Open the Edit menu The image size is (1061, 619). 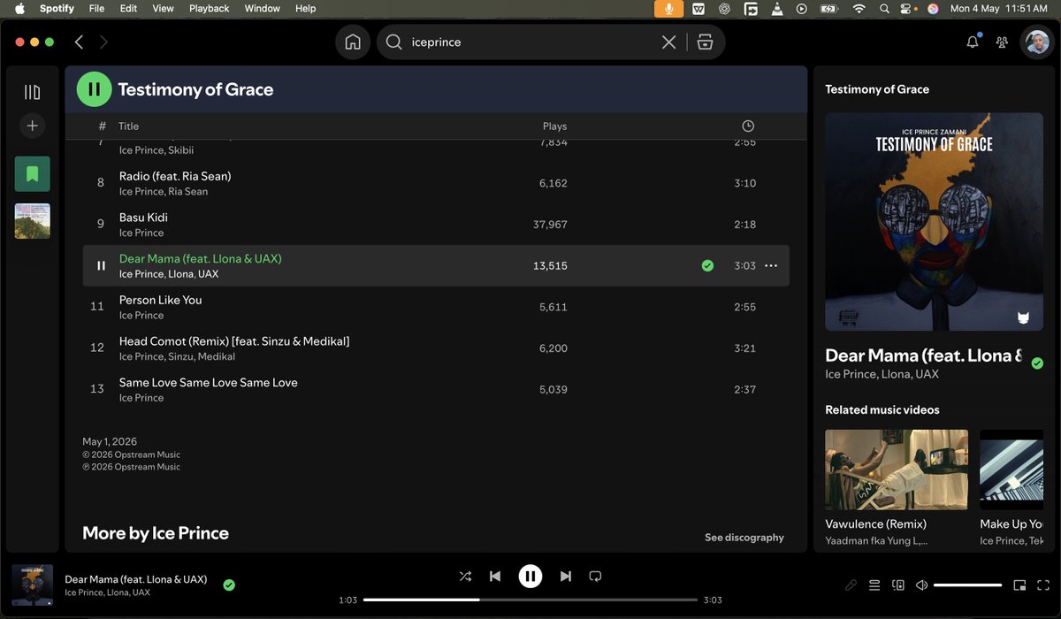click(128, 9)
